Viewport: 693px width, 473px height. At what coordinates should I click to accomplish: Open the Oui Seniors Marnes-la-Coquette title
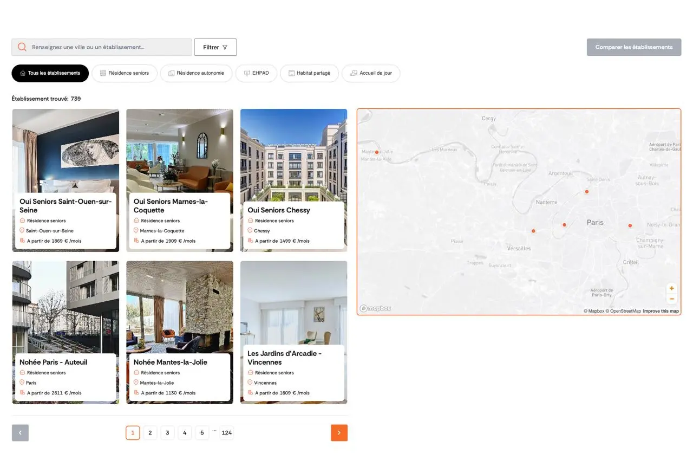[171, 206]
